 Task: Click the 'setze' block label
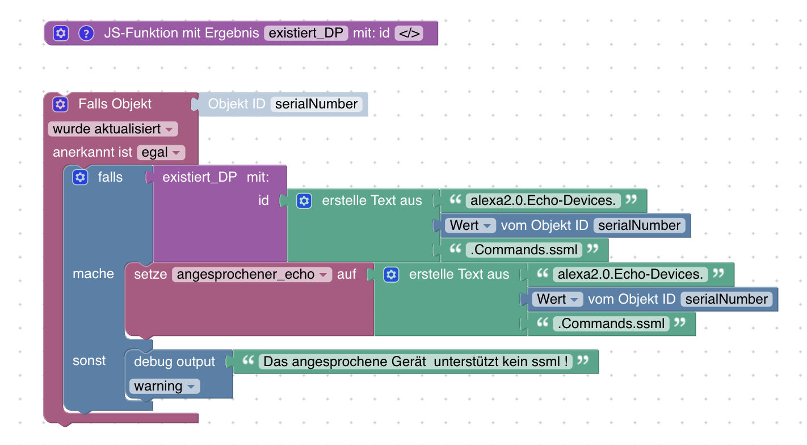pos(150,275)
